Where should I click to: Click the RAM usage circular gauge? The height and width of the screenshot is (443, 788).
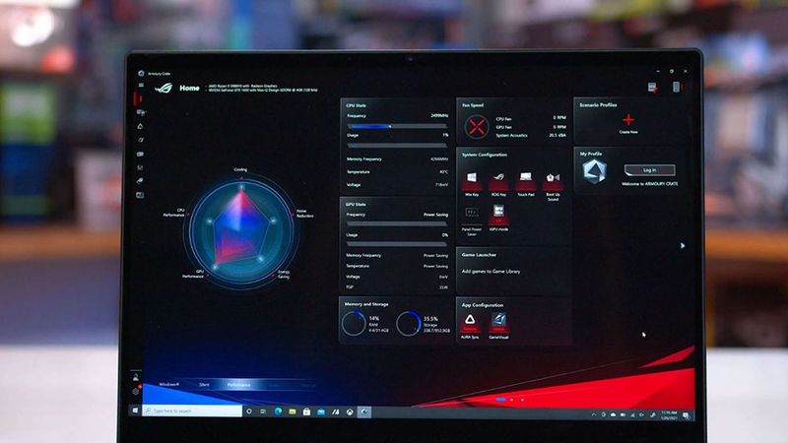[x=354, y=324]
